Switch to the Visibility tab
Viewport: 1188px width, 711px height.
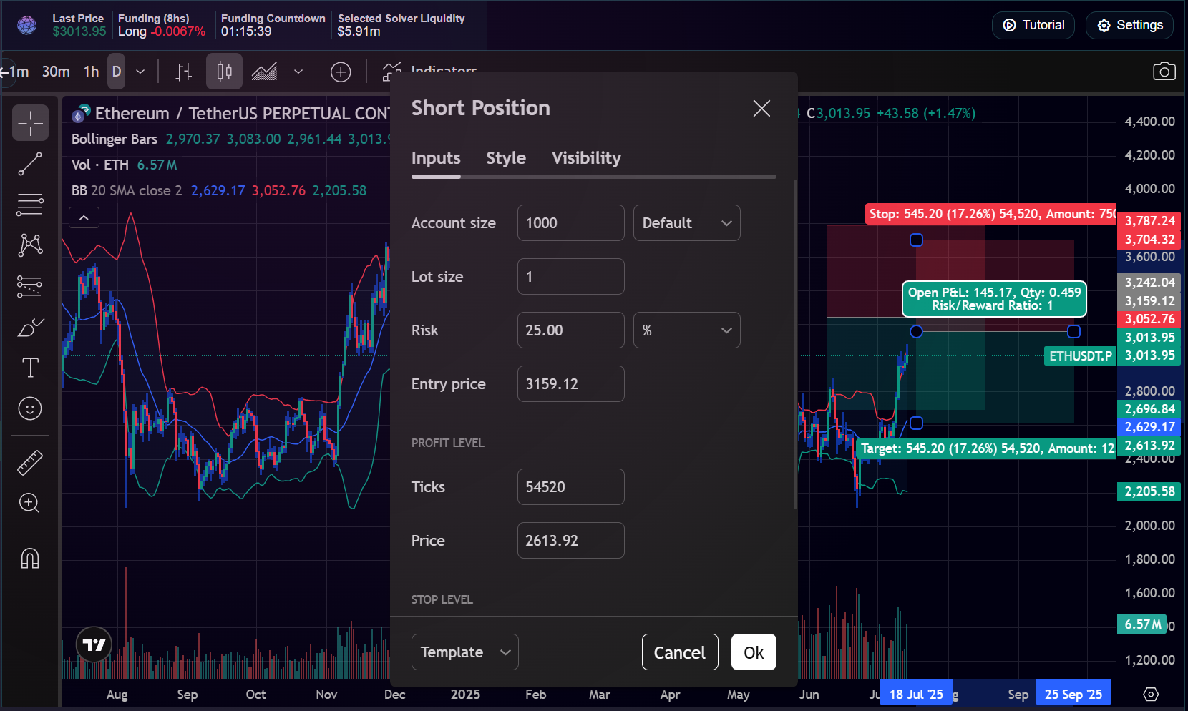coord(586,158)
